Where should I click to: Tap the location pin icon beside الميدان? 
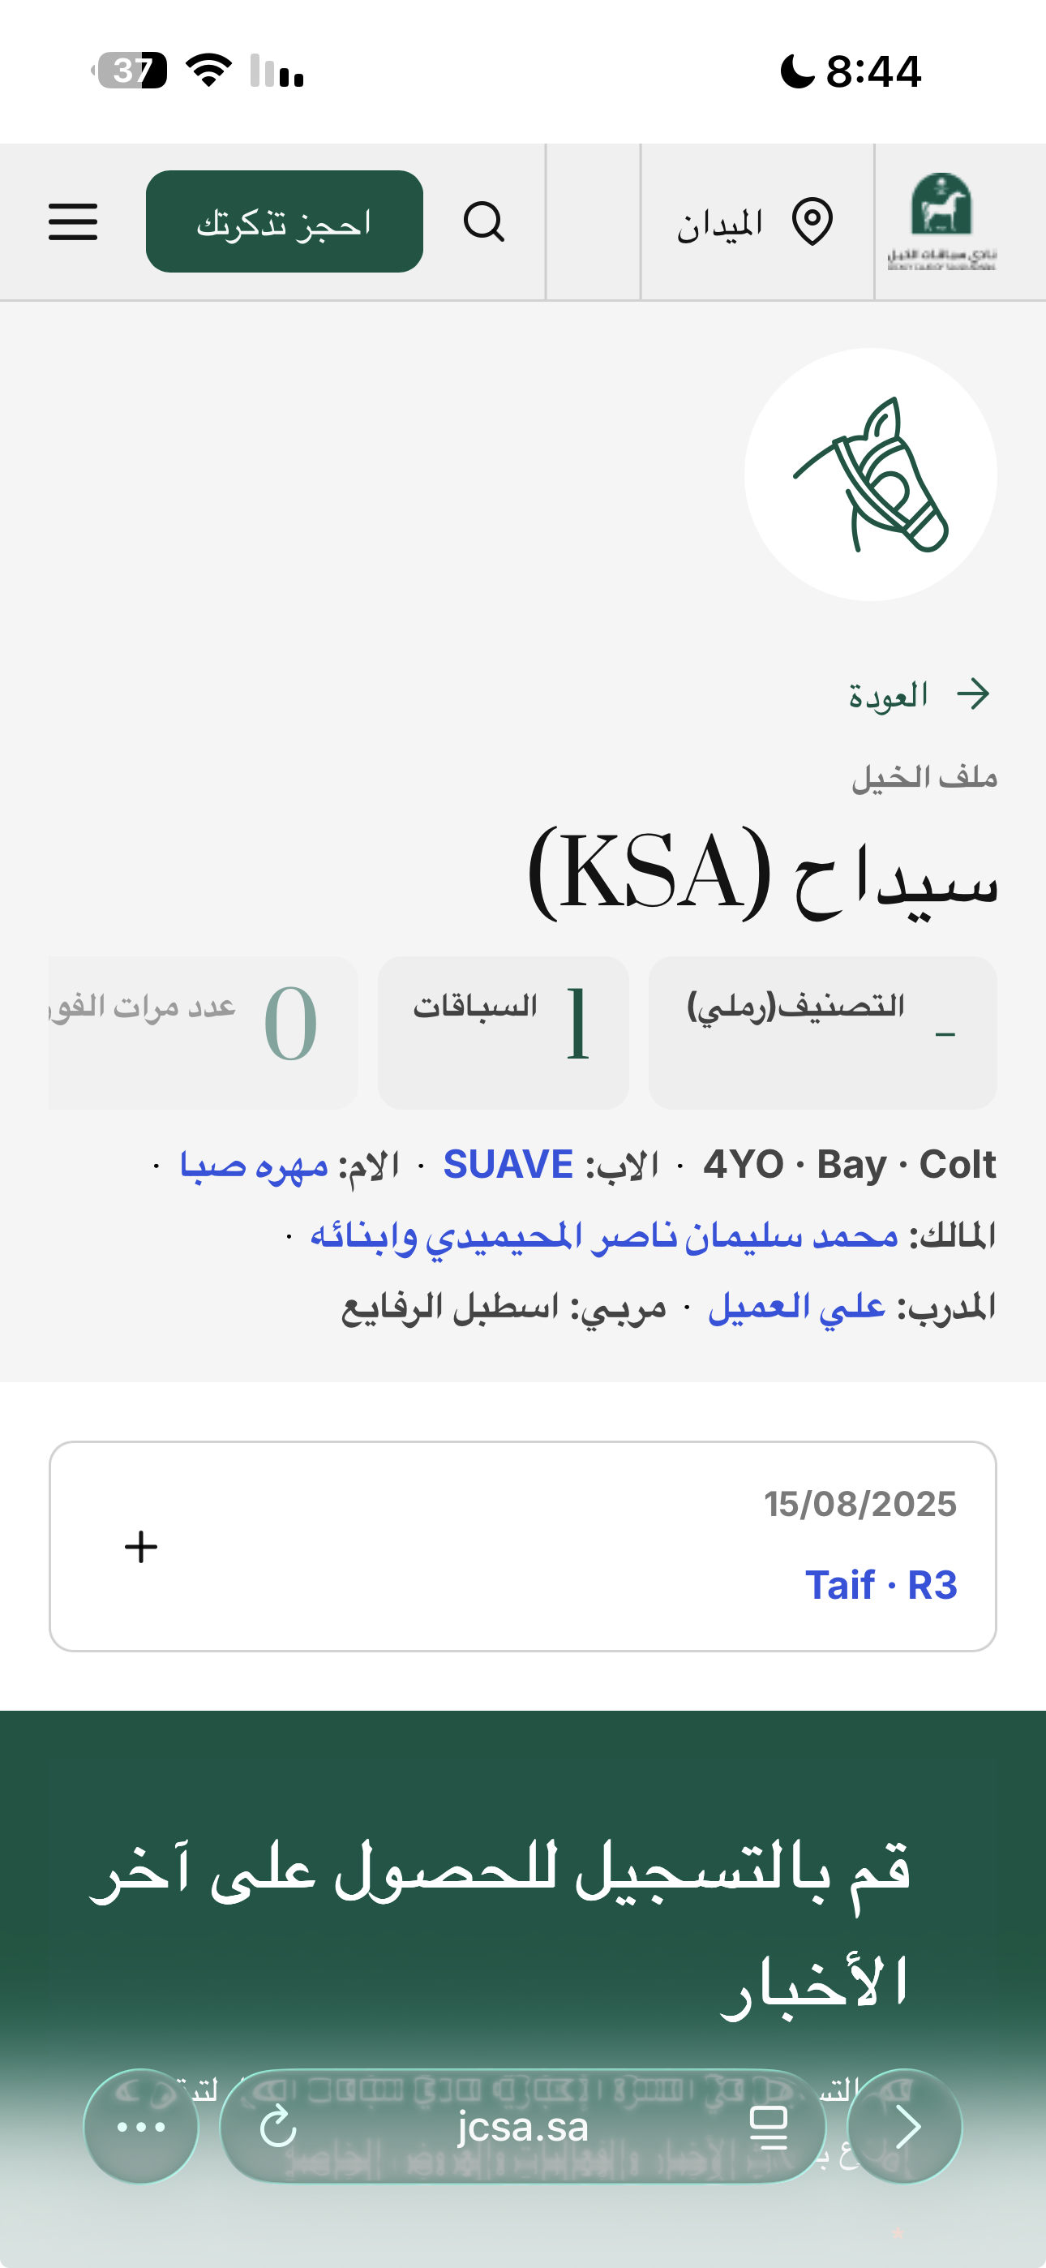pos(812,221)
